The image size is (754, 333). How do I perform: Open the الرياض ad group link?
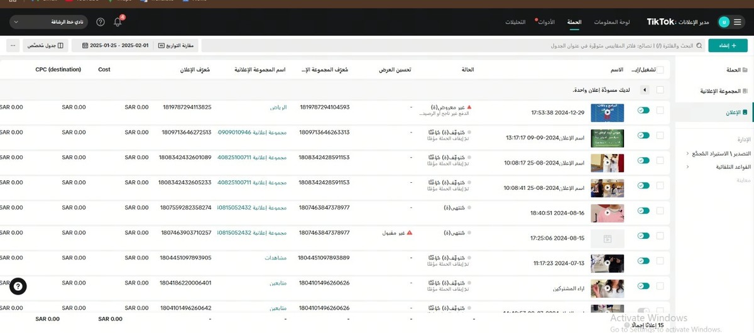[x=278, y=107]
